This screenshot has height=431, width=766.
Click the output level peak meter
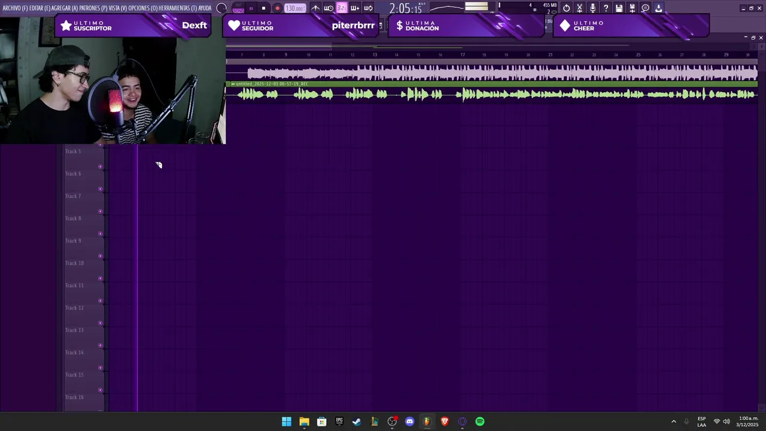(x=477, y=7)
